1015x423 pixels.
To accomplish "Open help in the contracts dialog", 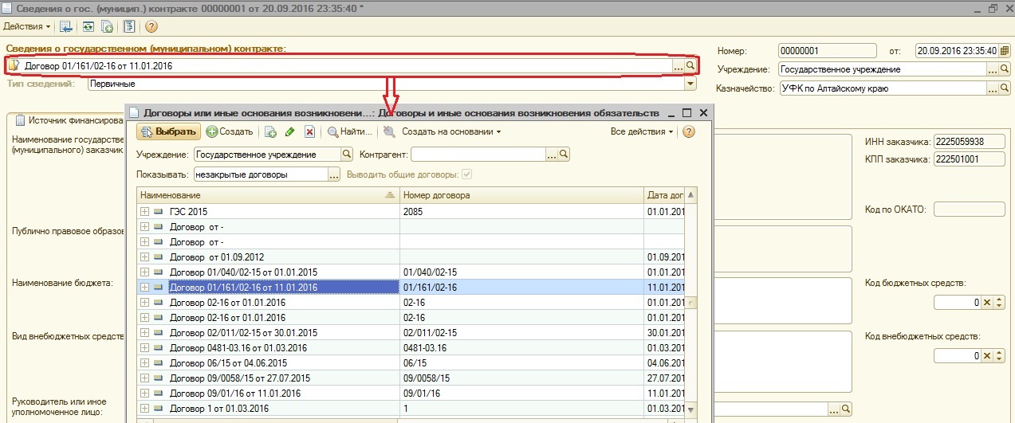I will click(x=689, y=131).
